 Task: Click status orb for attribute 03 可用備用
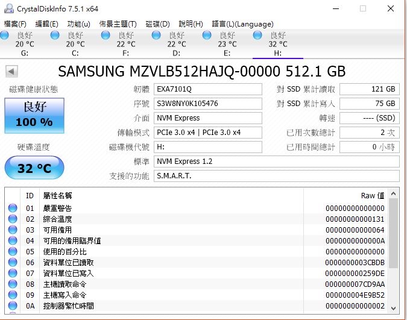tap(13, 230)
